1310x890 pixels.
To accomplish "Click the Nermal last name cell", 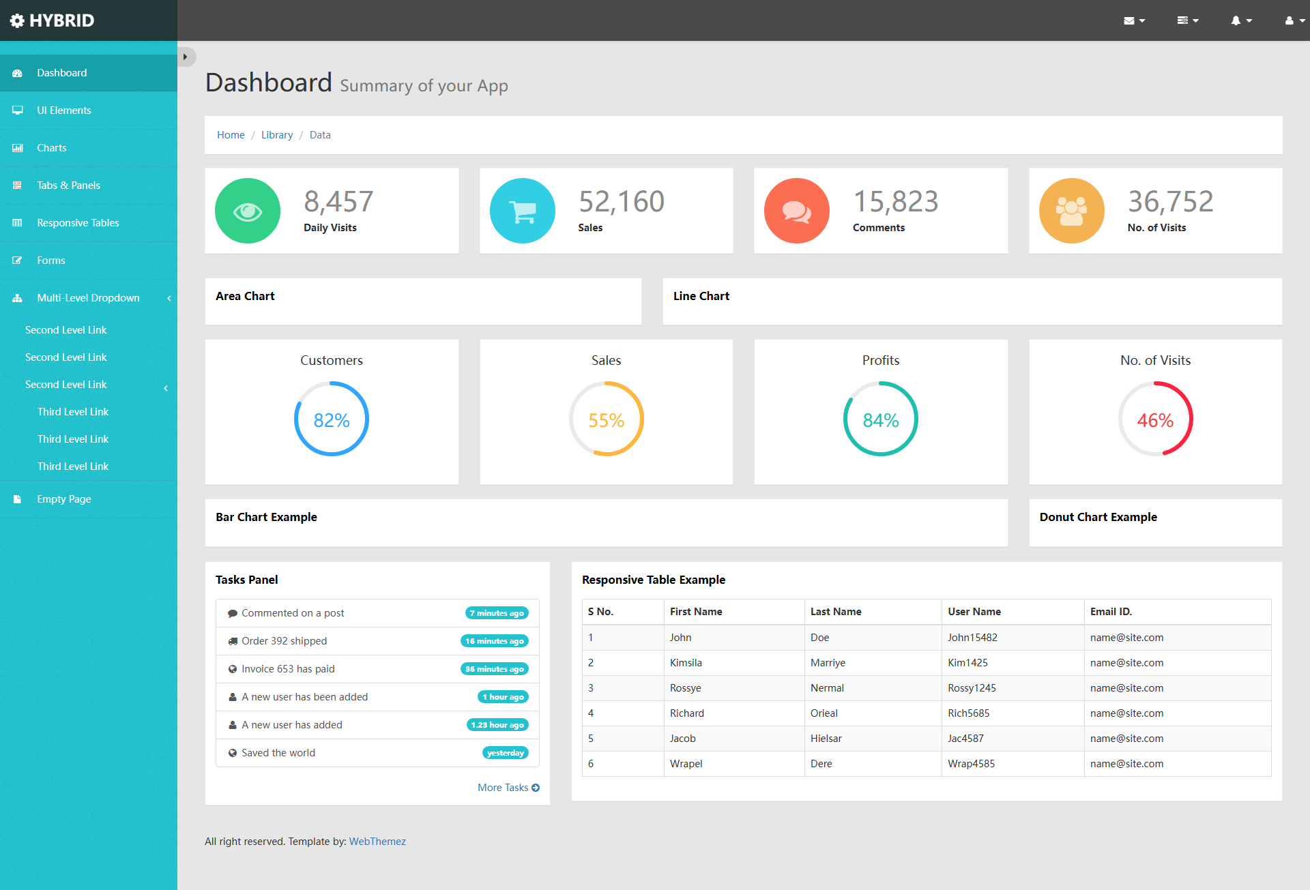I will [873, 688].
